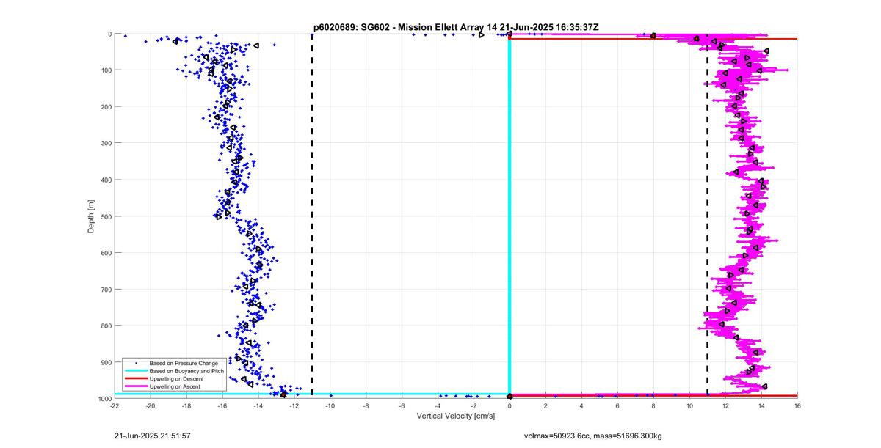Click the depth axis tick label '700'
This screenshot has width=881, height=448.
[x=106, y=290]
